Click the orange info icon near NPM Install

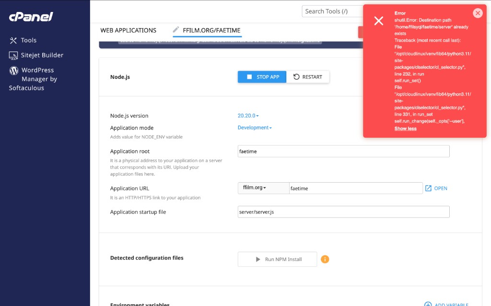click(325, 259)
